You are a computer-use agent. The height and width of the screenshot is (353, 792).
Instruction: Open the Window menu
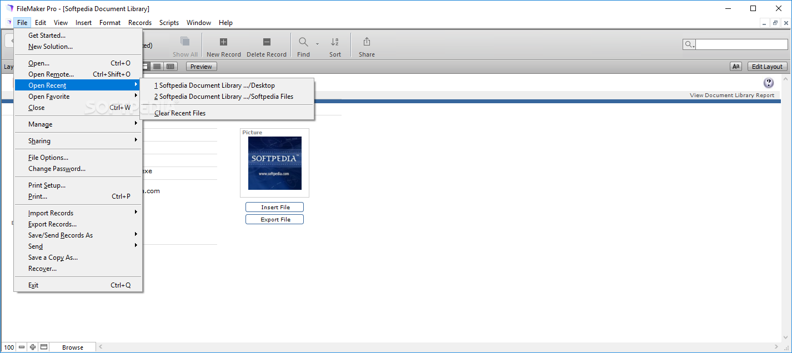point(199,23)
